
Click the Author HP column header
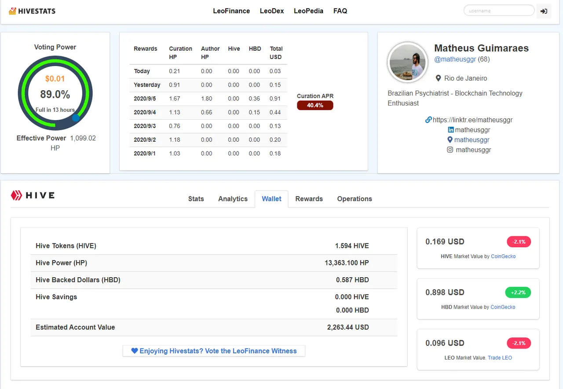210,53
